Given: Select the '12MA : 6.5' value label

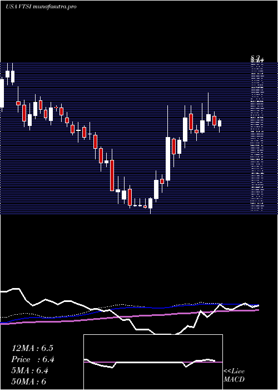Looking at the screenshot, I should (x=32, y=348).
